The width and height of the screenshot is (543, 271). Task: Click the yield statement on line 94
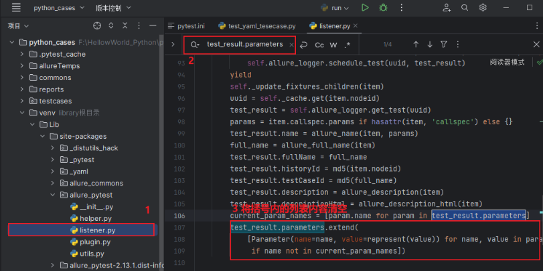click(240, 75)
